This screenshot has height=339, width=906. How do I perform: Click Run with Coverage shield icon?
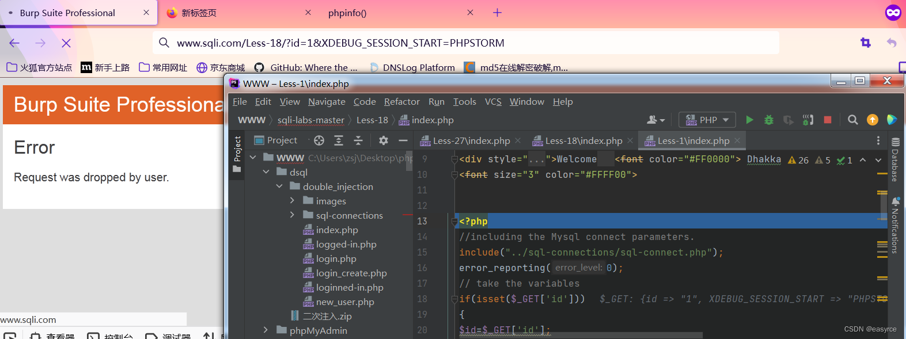(789, 120)
